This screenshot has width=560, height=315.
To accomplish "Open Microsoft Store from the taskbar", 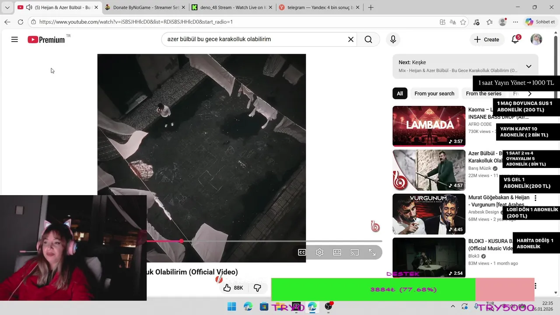I will pyautogui.click(x=264, y=307).
